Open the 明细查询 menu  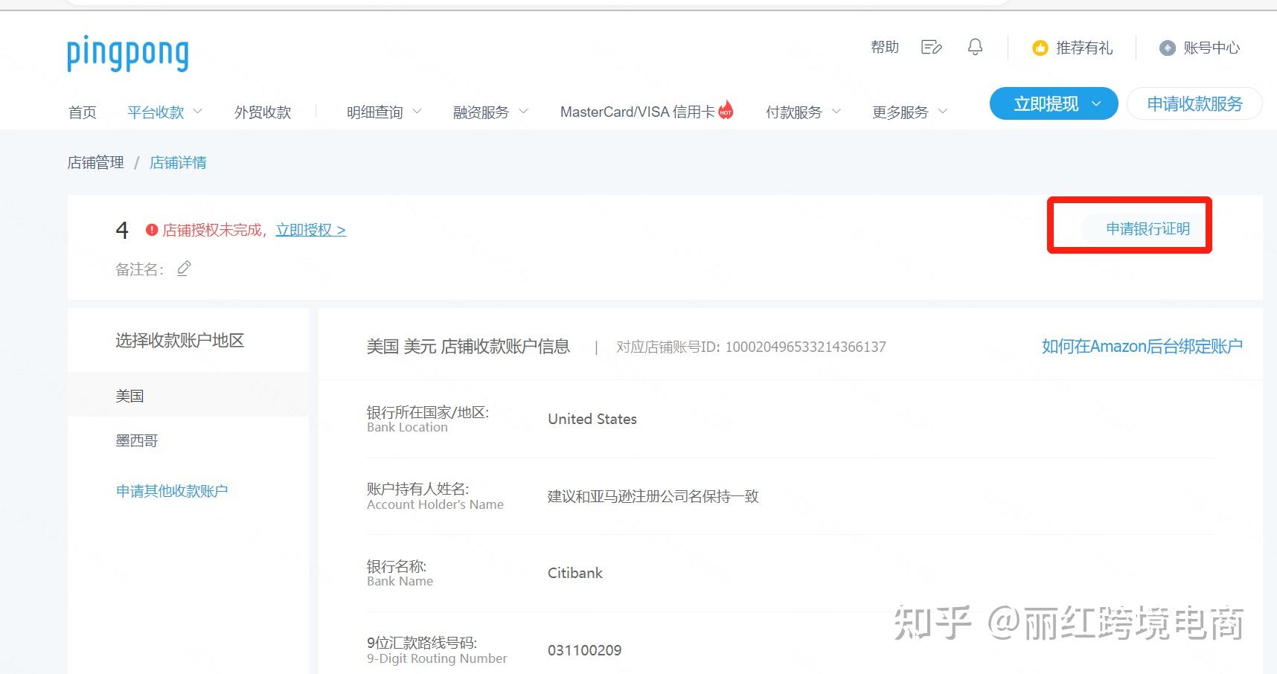pyautogui.click(x=374, y=112)
